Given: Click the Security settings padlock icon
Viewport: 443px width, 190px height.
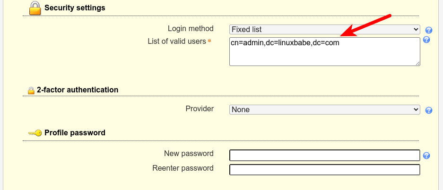Looking at the screenshot, I should click(x=35, y=8).
